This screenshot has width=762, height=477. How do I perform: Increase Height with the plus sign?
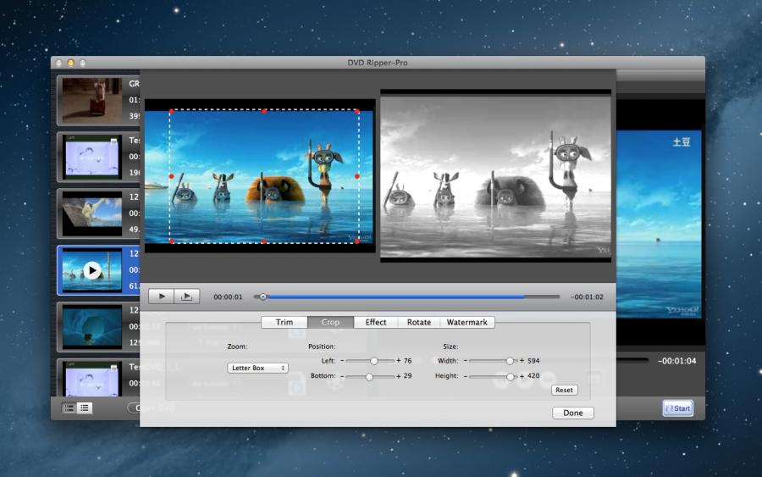(522, 376)
